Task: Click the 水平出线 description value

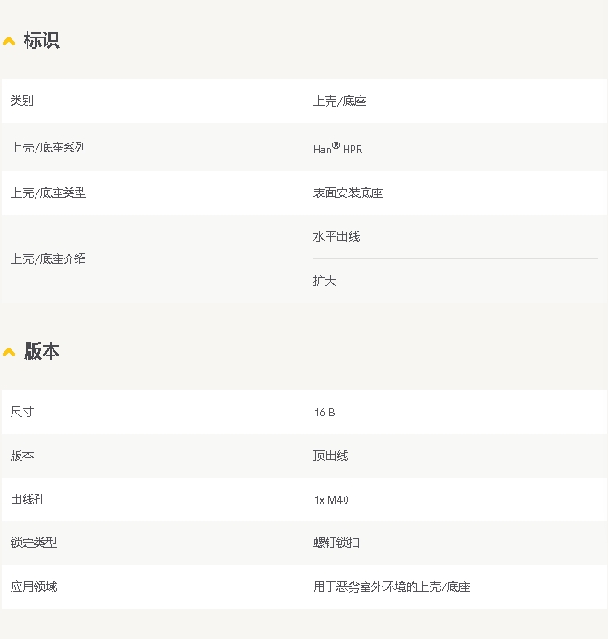Action: point(336,236)
